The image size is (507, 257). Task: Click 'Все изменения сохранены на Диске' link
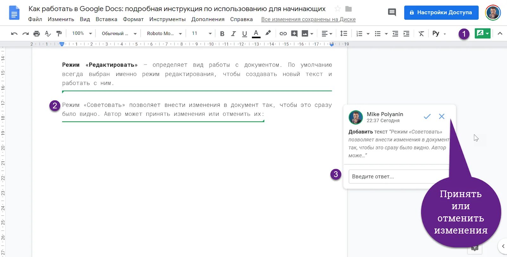point(308,19)
